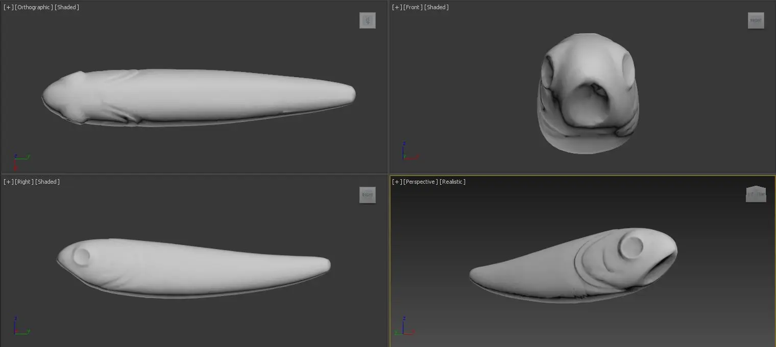Open the Shaded menu in Orthographic viewport
776x347 pixels.
click(x=67, y=7)
